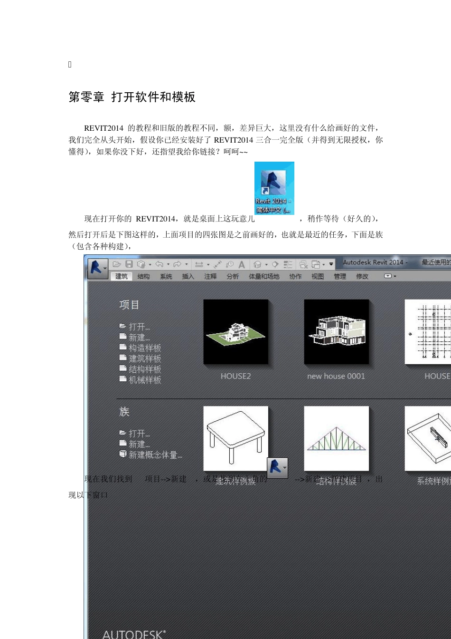Select the Text tool letter A icon
This screenshot has width=451, height=639.
point(242,264)
